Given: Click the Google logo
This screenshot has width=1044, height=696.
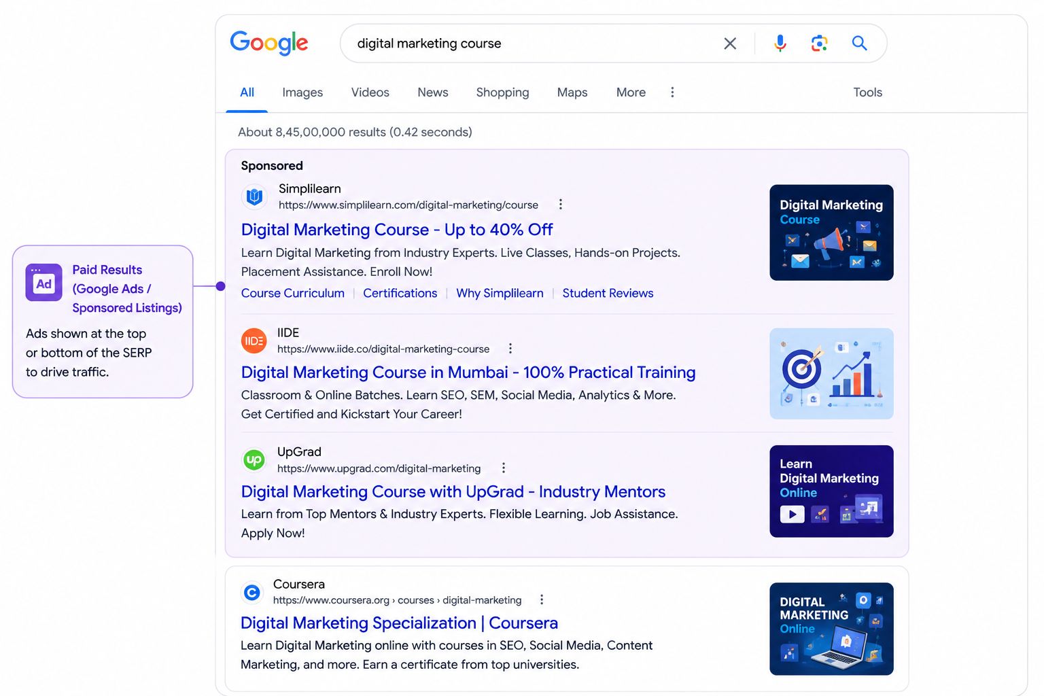Looking at the screenshot, I should 269,43.
